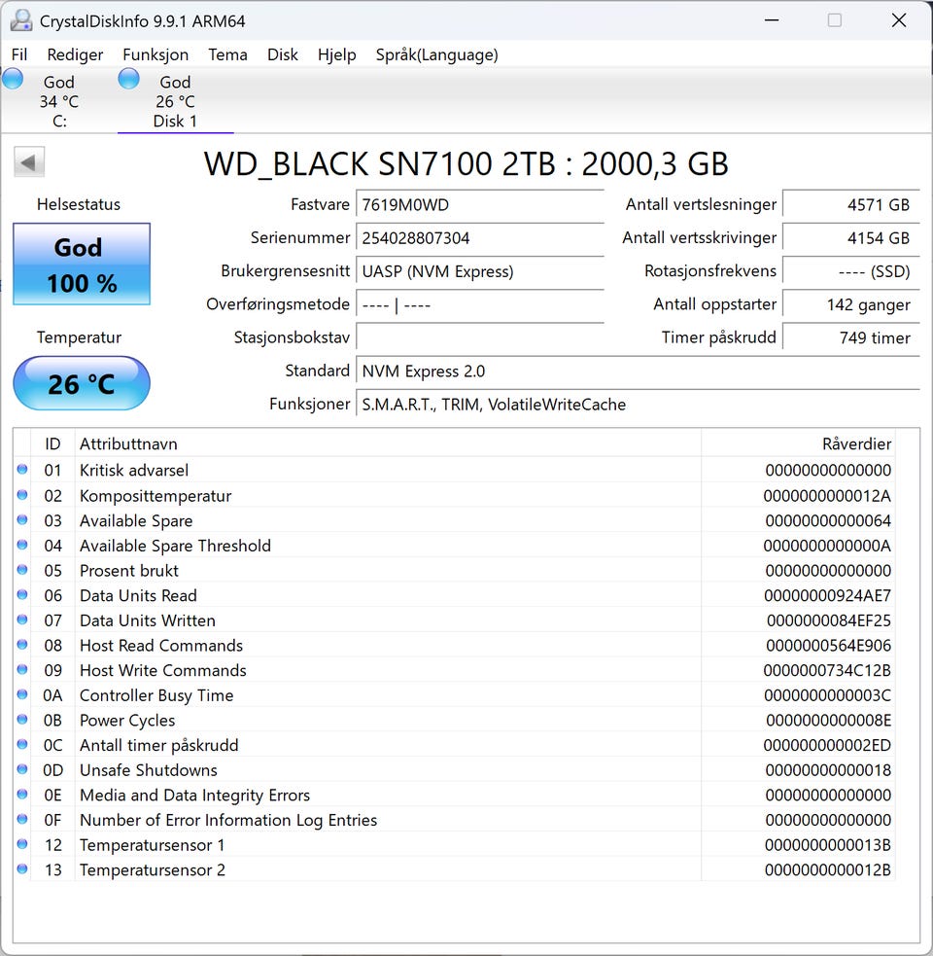Select status dot of Available Spare Threshold row
The width and height of the screenshot is (933, 956).
(x=22, y=545)
